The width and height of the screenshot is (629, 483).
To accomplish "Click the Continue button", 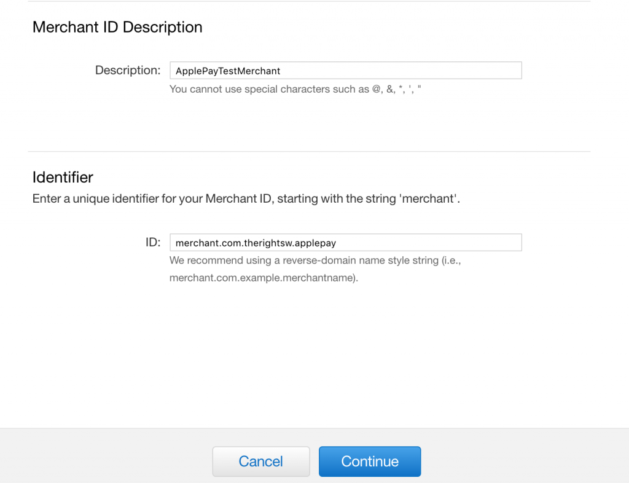I will [369, 461].
